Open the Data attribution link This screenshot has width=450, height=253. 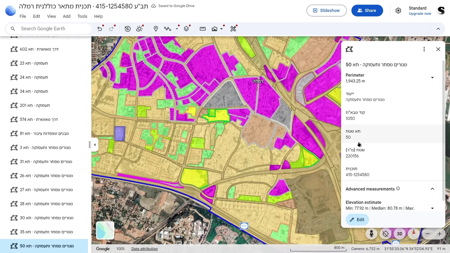[x=144, y=249]
